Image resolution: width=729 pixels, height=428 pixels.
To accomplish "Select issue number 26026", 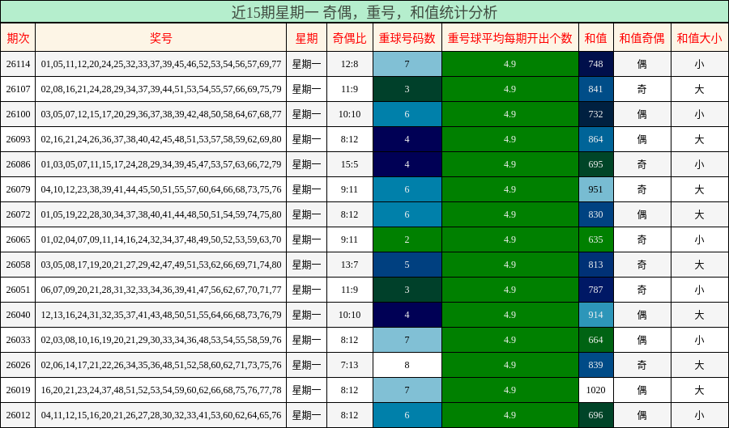I will pyautogui.click(x=18, y=365).
